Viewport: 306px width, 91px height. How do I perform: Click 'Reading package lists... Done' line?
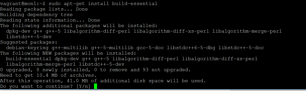pos(44,9)
